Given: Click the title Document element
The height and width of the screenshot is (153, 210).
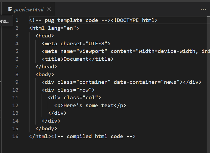Looking at the screenshot, I should click(x=78, y=59).
